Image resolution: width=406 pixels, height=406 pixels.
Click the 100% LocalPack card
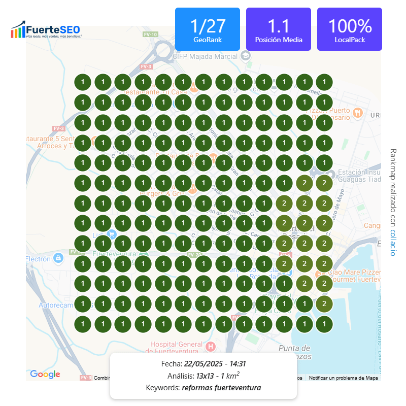coord(350,29)
